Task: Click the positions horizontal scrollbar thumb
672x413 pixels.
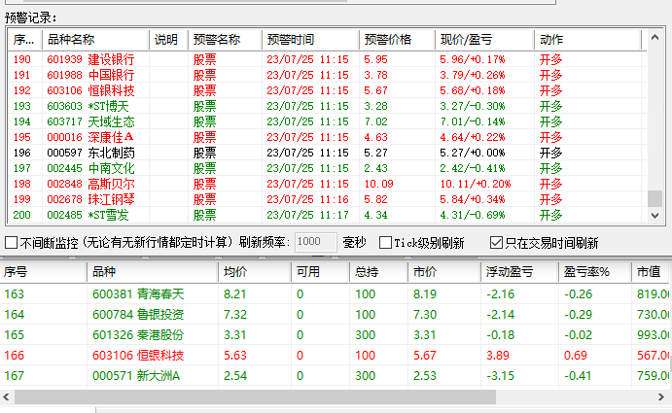Action: click(x=255, y=397)
